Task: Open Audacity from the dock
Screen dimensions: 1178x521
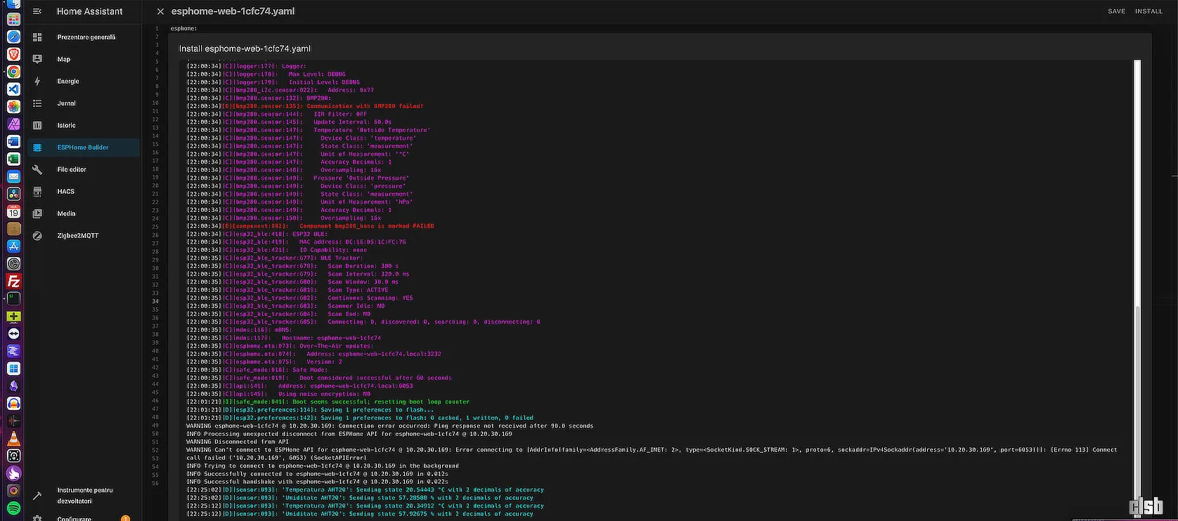Action: coord(13,404)
